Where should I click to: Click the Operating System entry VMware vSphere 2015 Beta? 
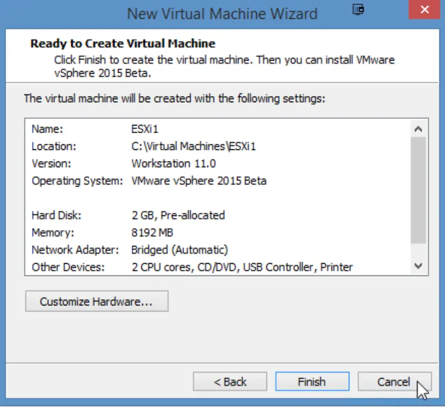pyautogui.click(x=197, y=180)
